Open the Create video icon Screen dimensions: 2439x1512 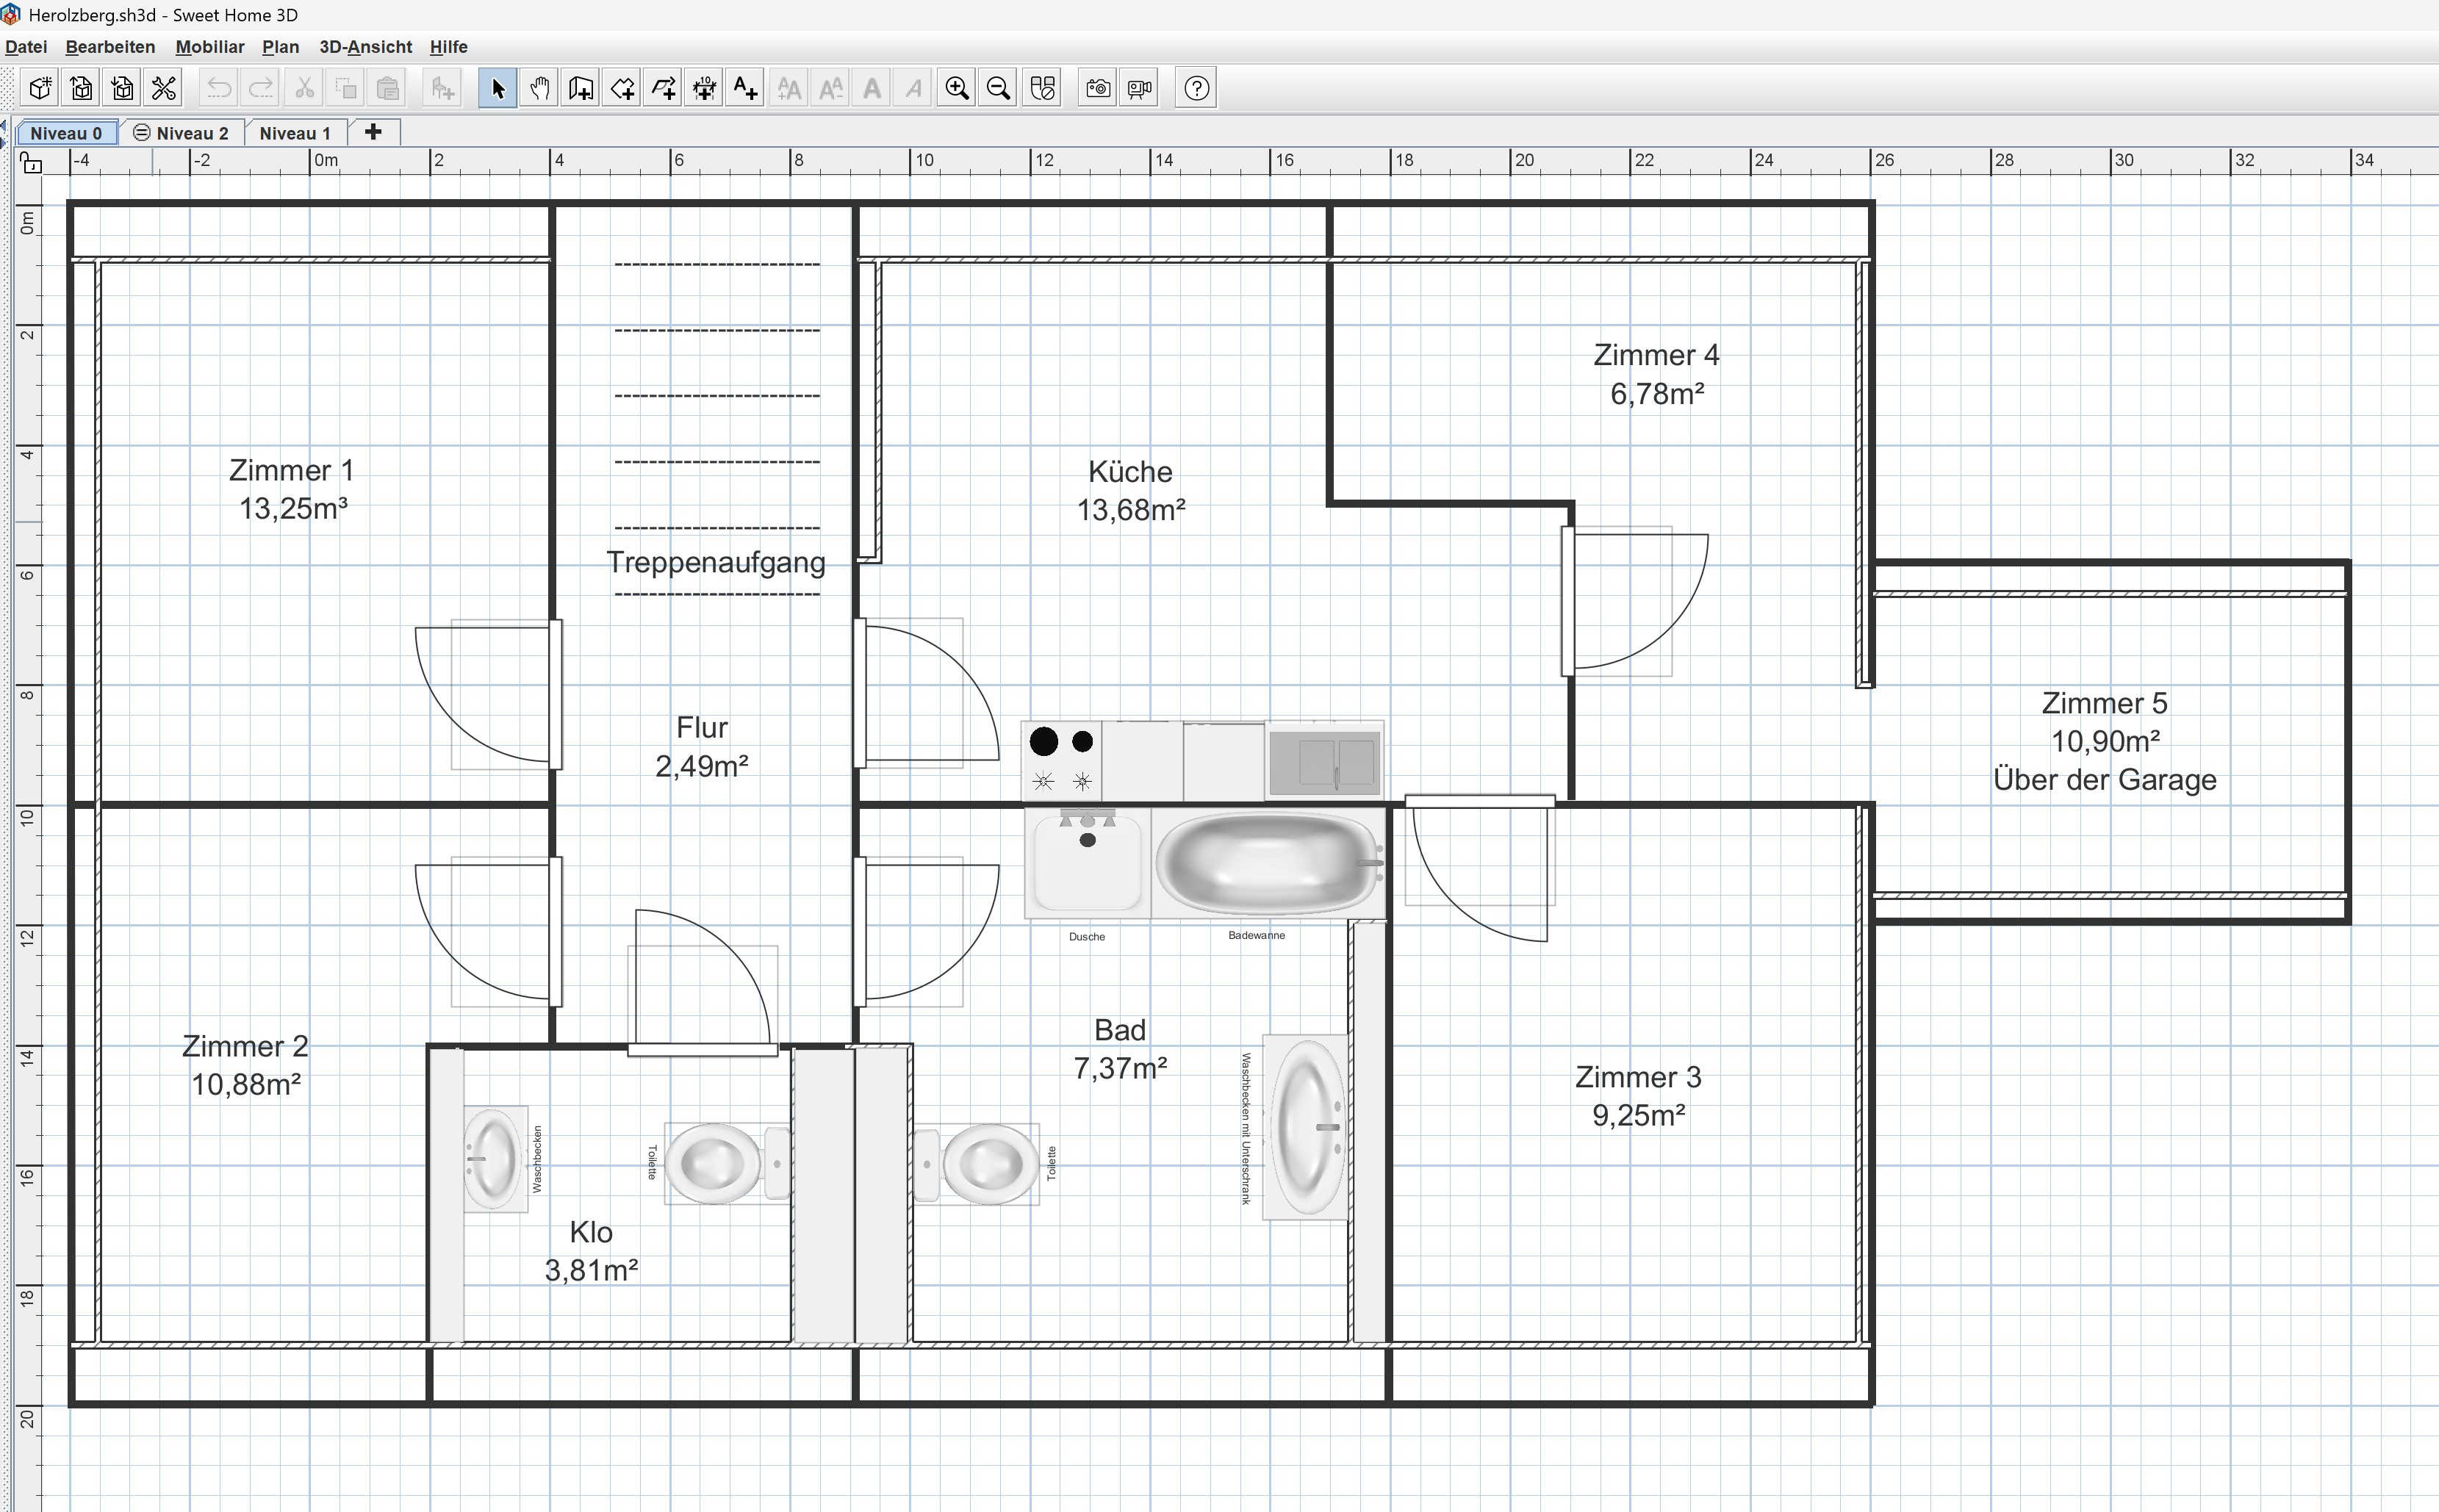1140,89
